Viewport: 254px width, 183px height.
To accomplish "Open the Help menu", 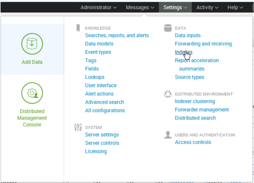I will [235, 8].
